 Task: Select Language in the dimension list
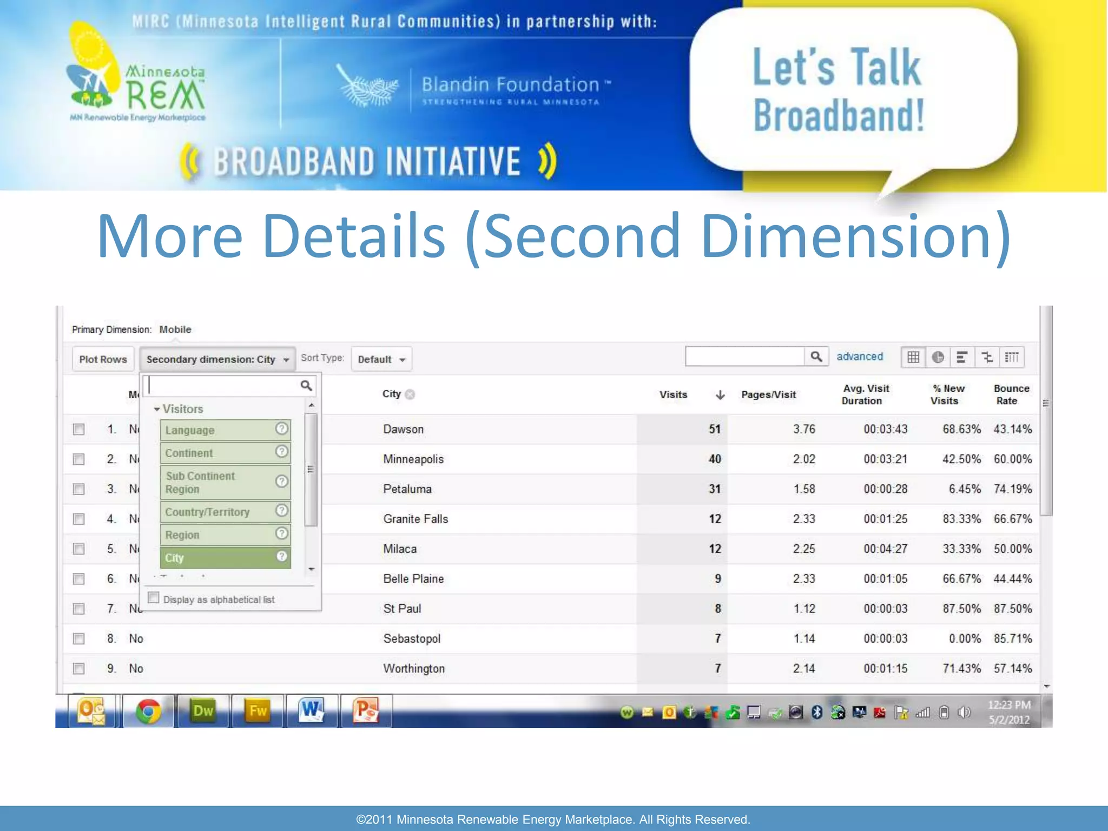pos(225,430)
